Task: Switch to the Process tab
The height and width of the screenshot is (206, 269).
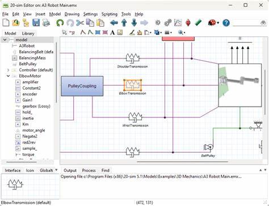Action: tap(89, 170)
